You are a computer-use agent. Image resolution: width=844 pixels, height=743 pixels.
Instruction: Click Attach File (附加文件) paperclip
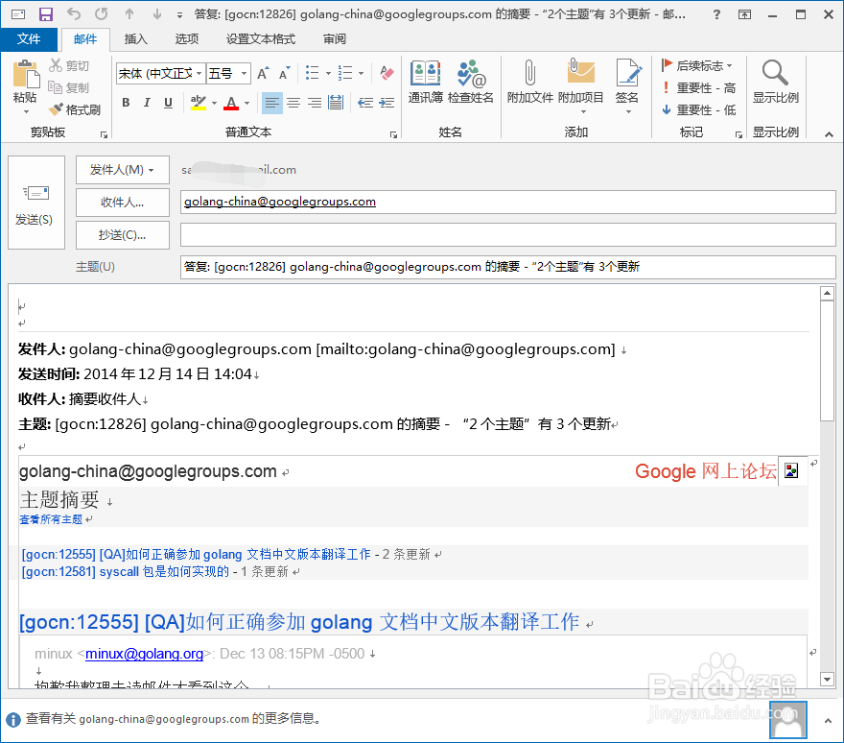click(x=530, y=82)
